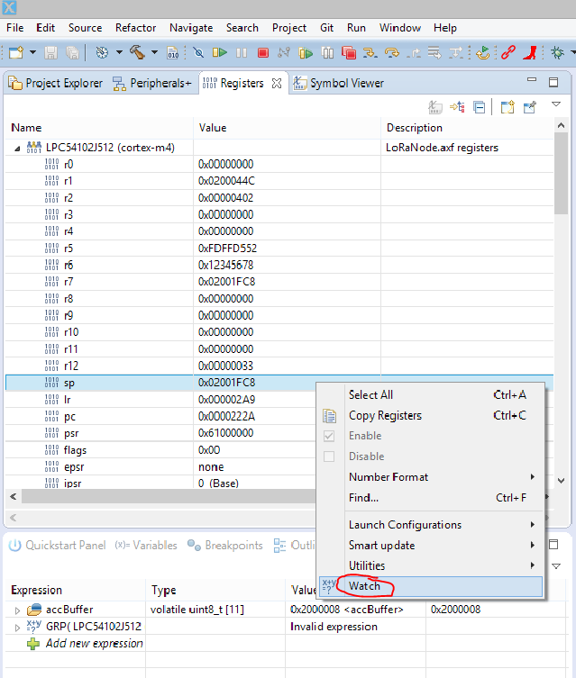This screenshot has height=678, width=576.
Task: Switch to the Quickstart Panel tab
Action: tap(58, 546)
